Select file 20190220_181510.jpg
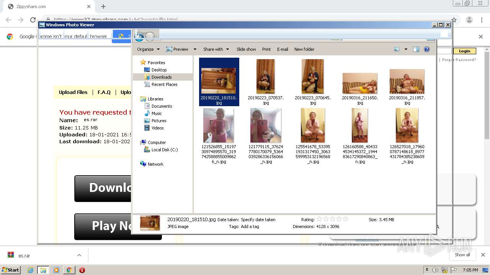 pos(219,82)
